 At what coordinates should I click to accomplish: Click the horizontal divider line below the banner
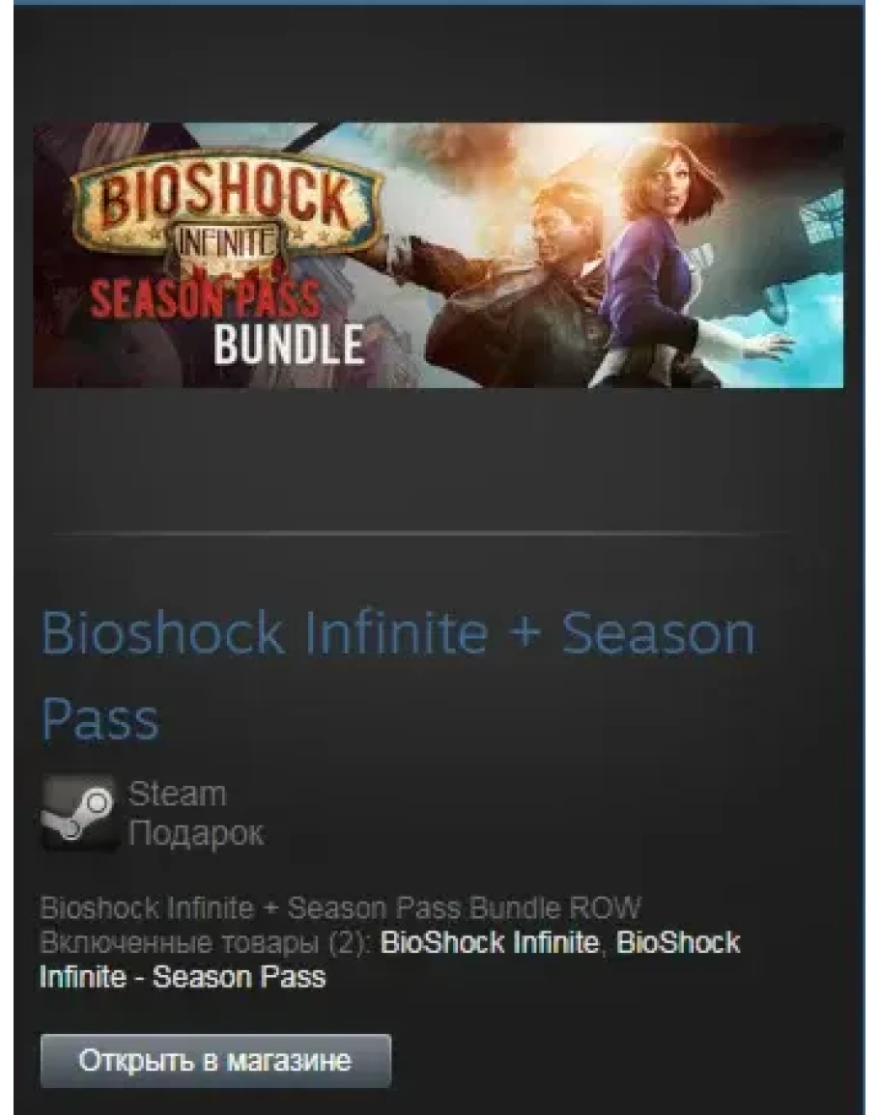[420, 533]
